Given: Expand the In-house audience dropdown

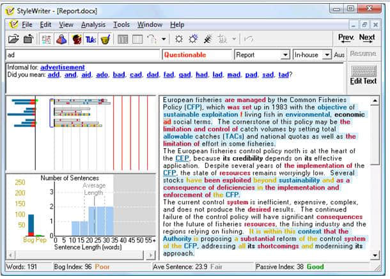Looking at the screenshot, I should pyautogui.click(x=327, y=55).
